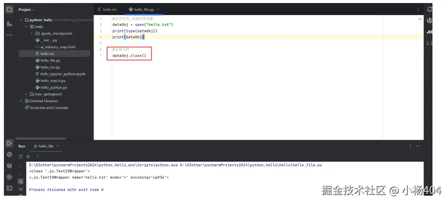Expand External Libraries node

21,101
